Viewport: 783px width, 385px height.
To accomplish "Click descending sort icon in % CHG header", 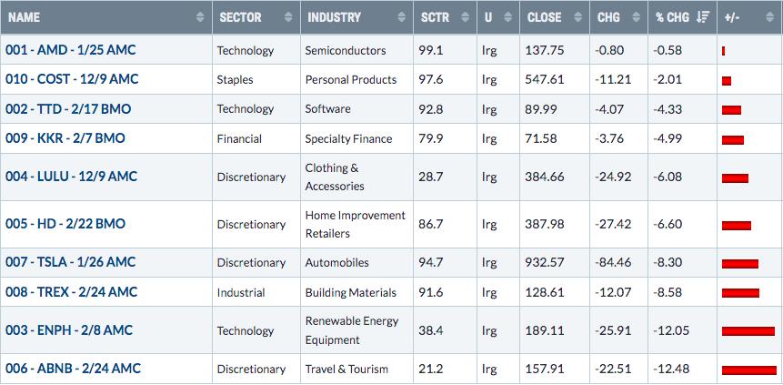I will click(x=703, y=17).
